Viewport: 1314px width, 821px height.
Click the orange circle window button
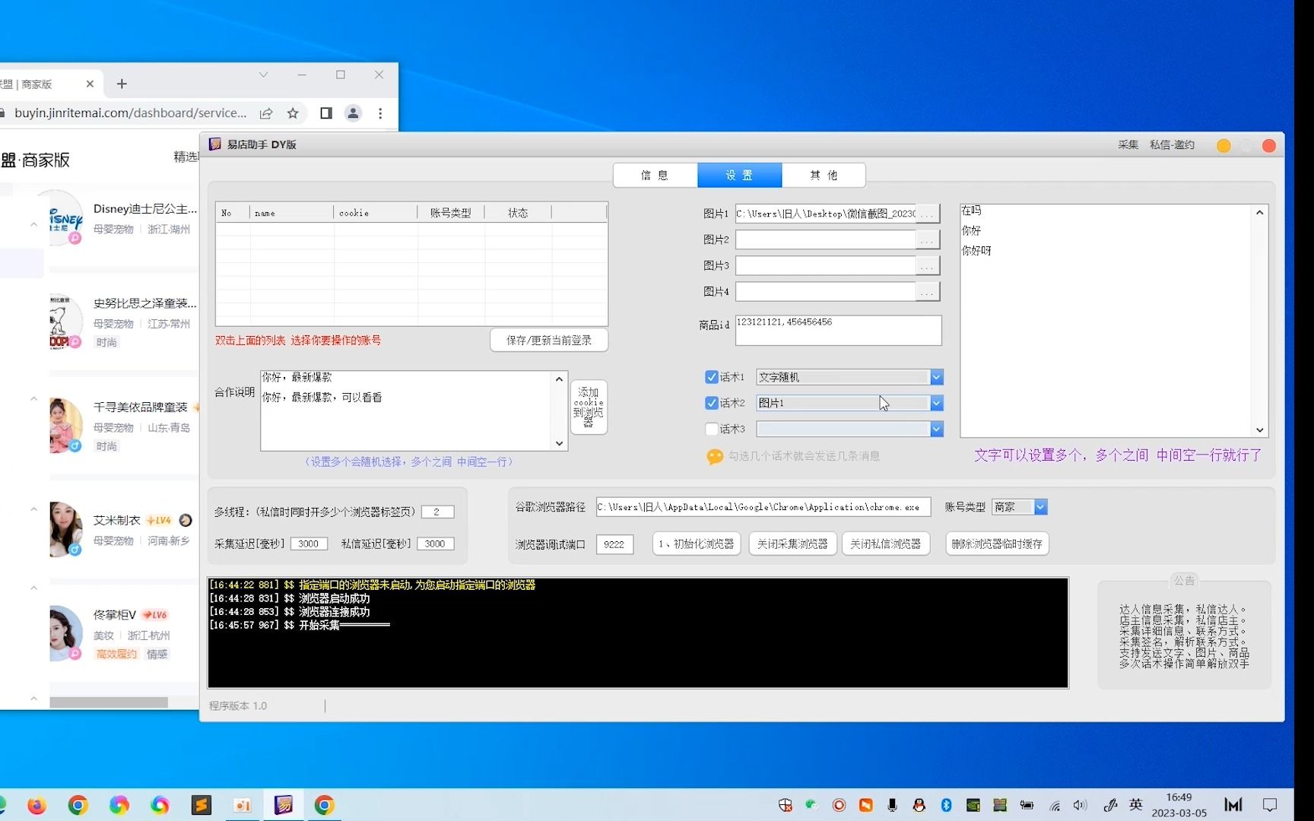(1224, 145)
